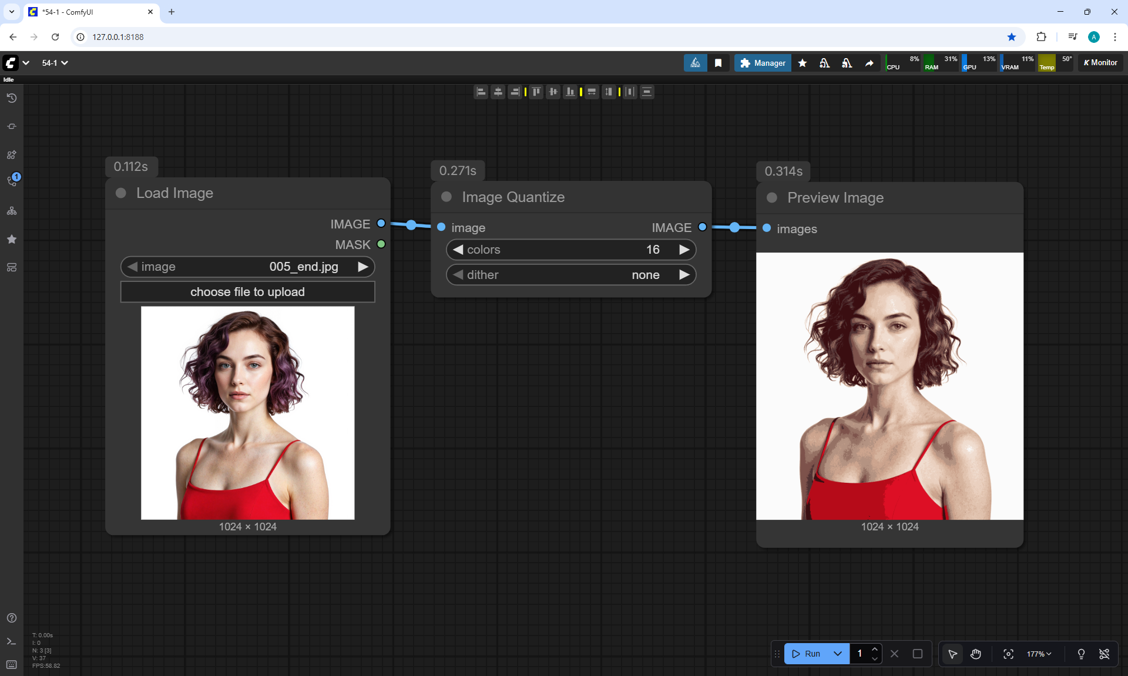Increase the colors value with right arrow
The image size is (1128, 676).
[684, 250]
